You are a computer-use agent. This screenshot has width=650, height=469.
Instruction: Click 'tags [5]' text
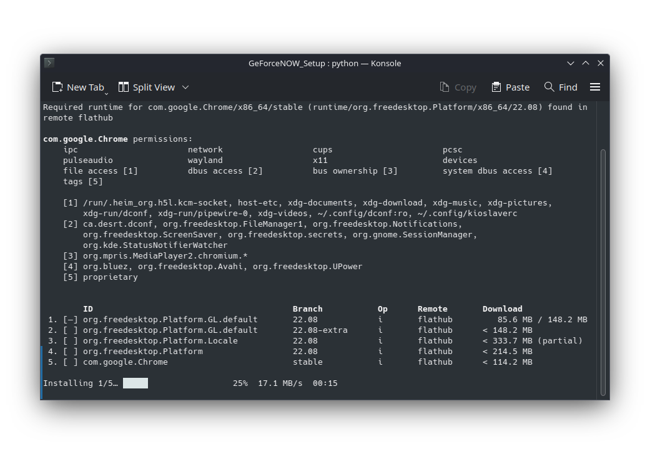pos(83,181)
